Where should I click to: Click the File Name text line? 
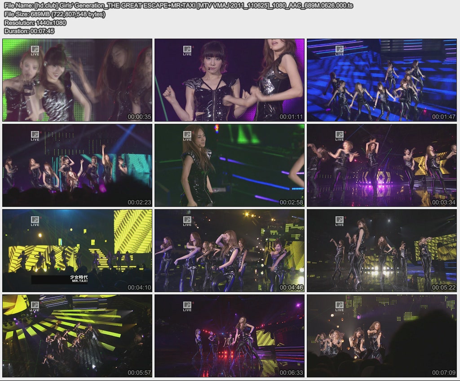(179, 5)
